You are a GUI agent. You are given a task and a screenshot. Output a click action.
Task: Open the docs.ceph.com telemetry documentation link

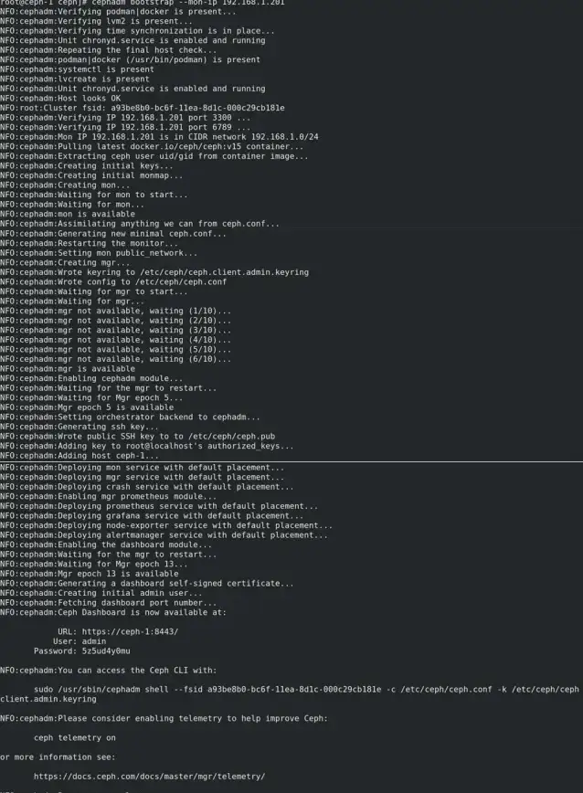(x=149, y=777)
